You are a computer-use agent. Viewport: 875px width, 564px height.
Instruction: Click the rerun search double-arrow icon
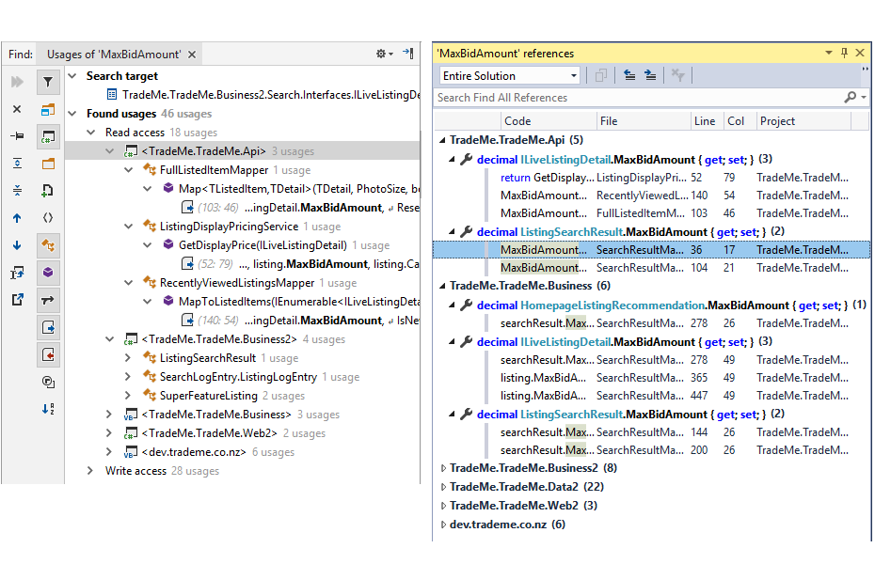point(17,82)
